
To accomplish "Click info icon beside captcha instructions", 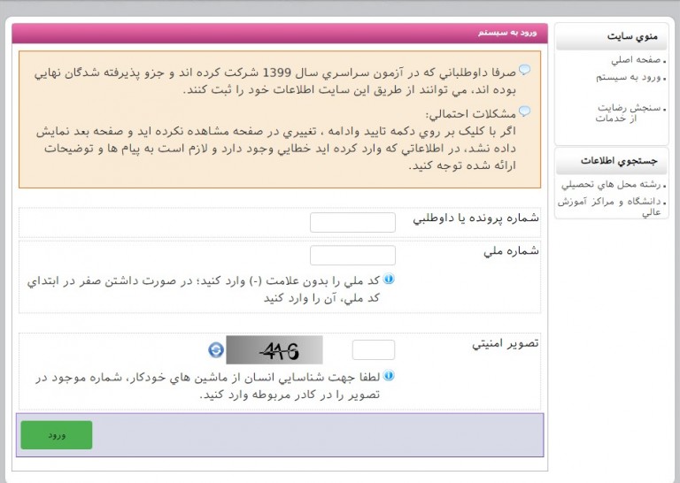I will (389, 376).
